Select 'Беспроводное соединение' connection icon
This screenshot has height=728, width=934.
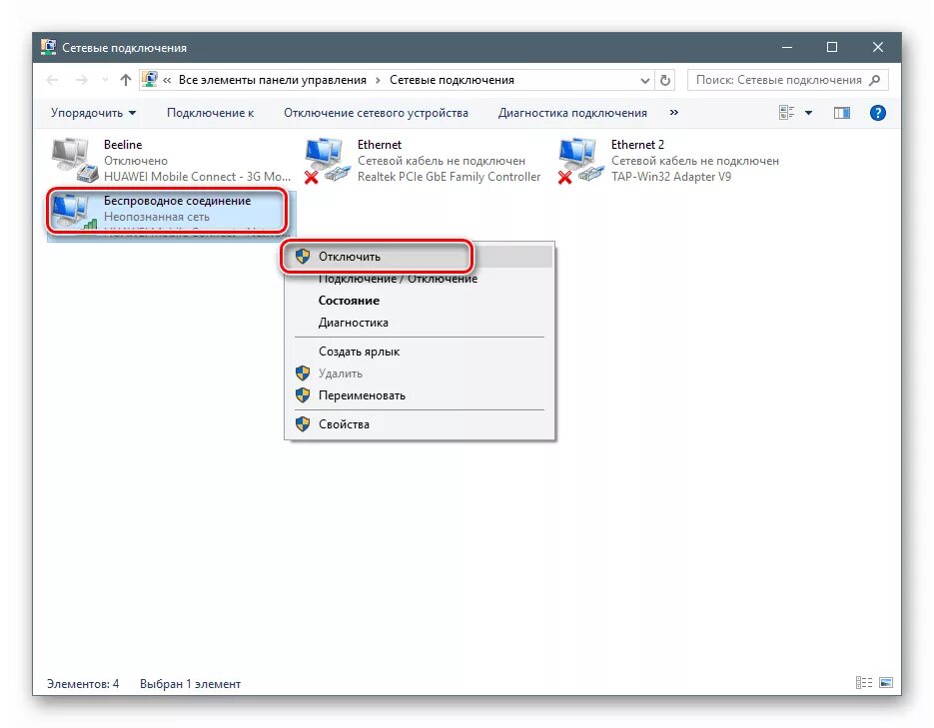tap(74, 212)
